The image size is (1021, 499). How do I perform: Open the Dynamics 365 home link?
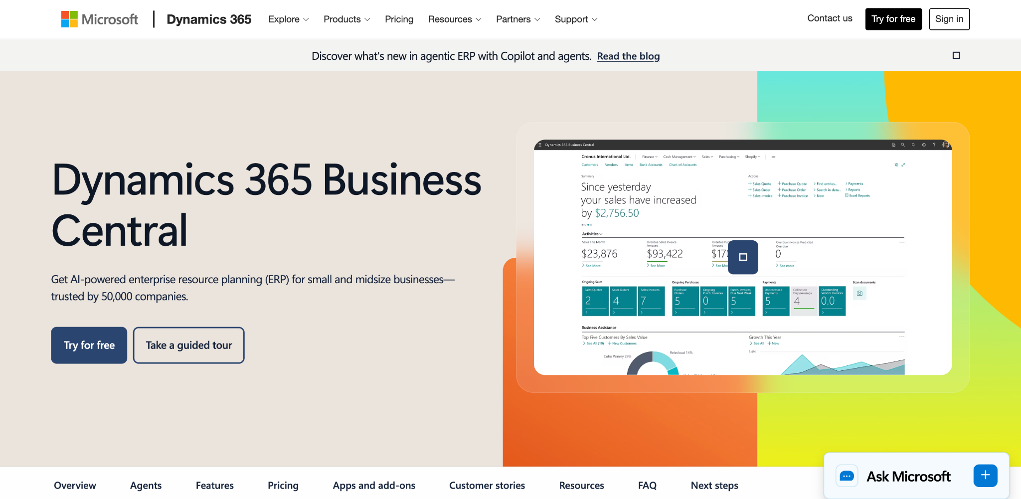tap(209, 19)
